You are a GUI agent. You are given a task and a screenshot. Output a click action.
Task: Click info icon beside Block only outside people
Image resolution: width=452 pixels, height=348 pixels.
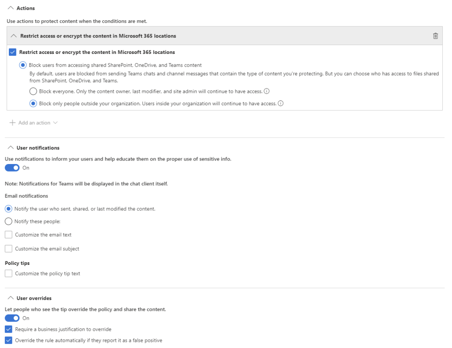tap(281, 104)
